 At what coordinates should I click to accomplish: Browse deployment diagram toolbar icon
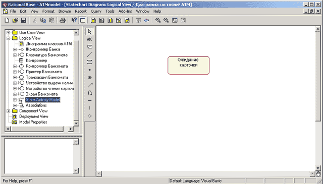[x=127, y=20]
